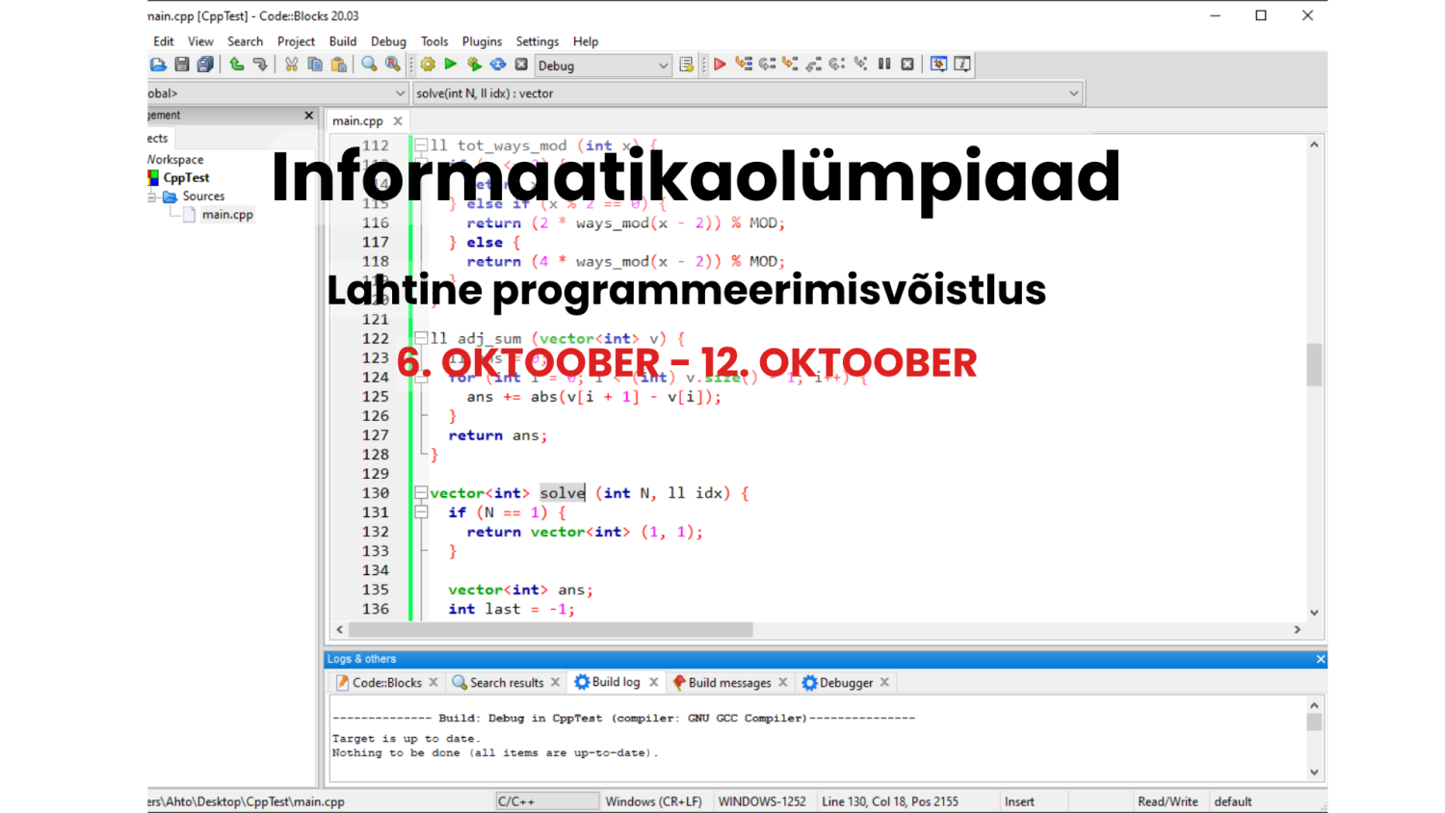Click the Cut scissors icon
The image size is (1445, 813).
tap(291, 65)
